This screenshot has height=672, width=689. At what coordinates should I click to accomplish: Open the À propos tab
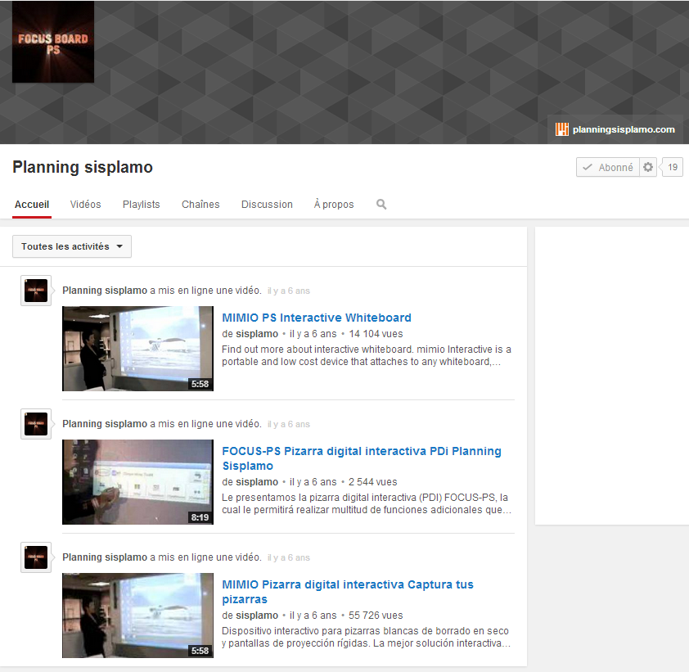[x=334, y=205]
